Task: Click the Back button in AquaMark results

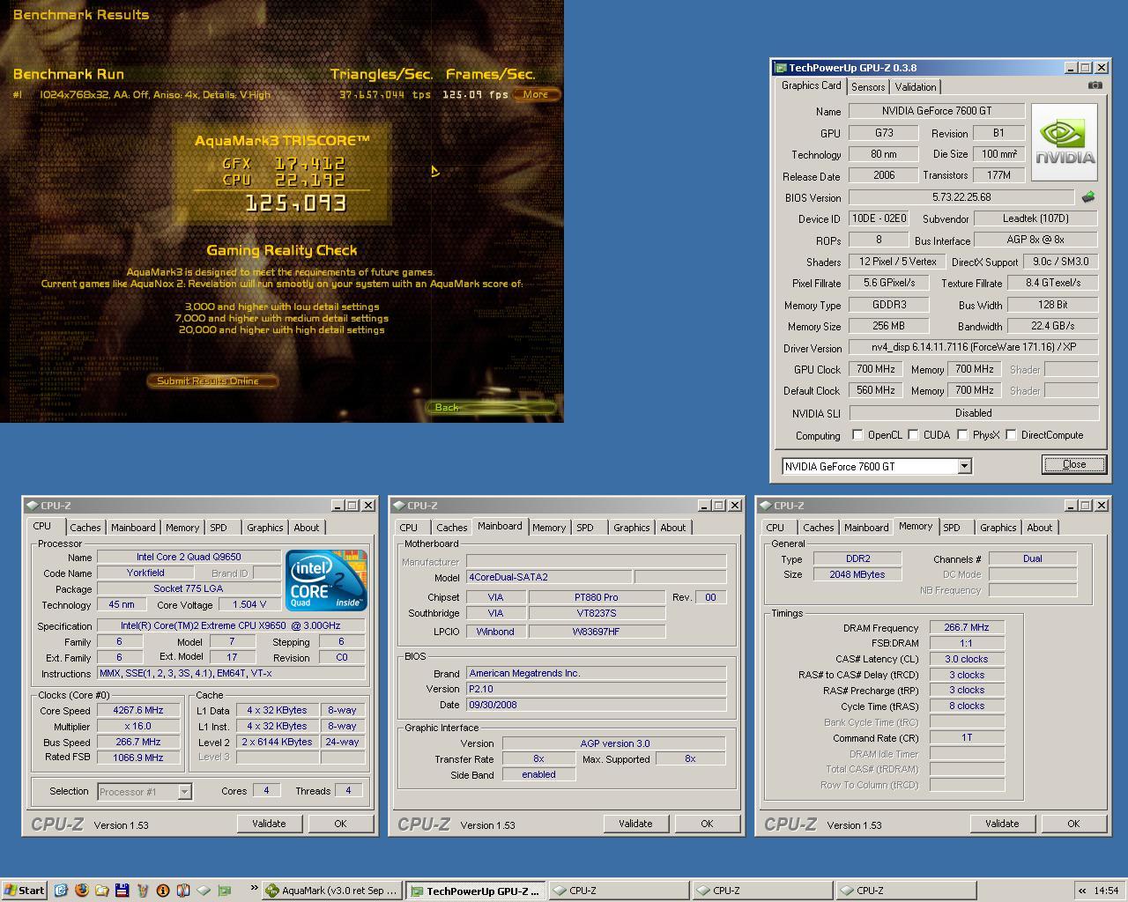Action: (491, 407)
